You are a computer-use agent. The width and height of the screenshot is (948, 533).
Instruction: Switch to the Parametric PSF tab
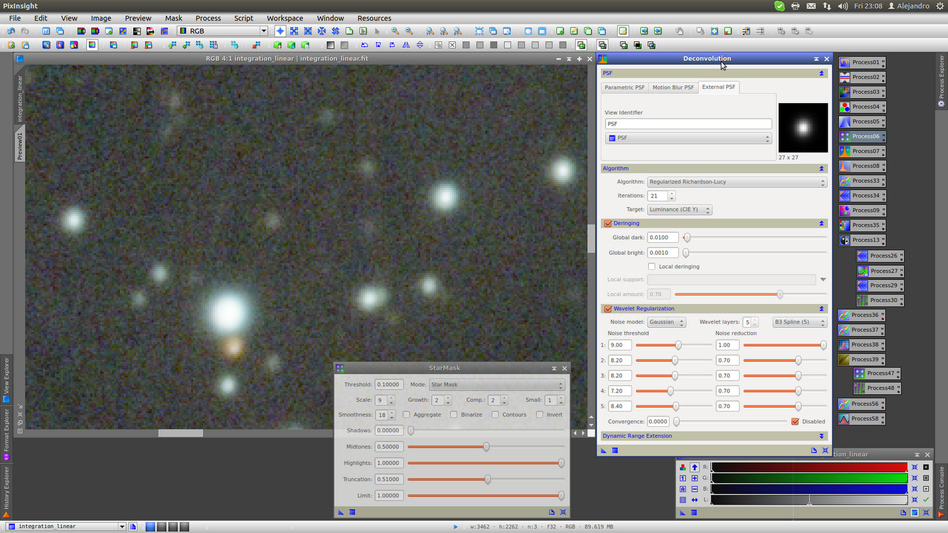click(x=624, y=88)
